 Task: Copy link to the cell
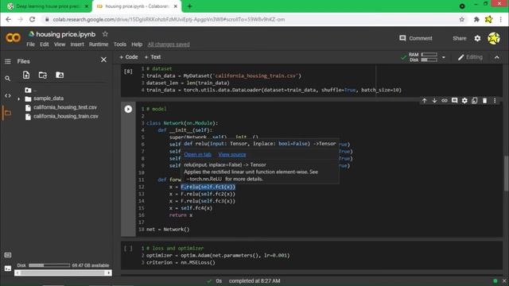pyautogui.click(x=445, y=101)
